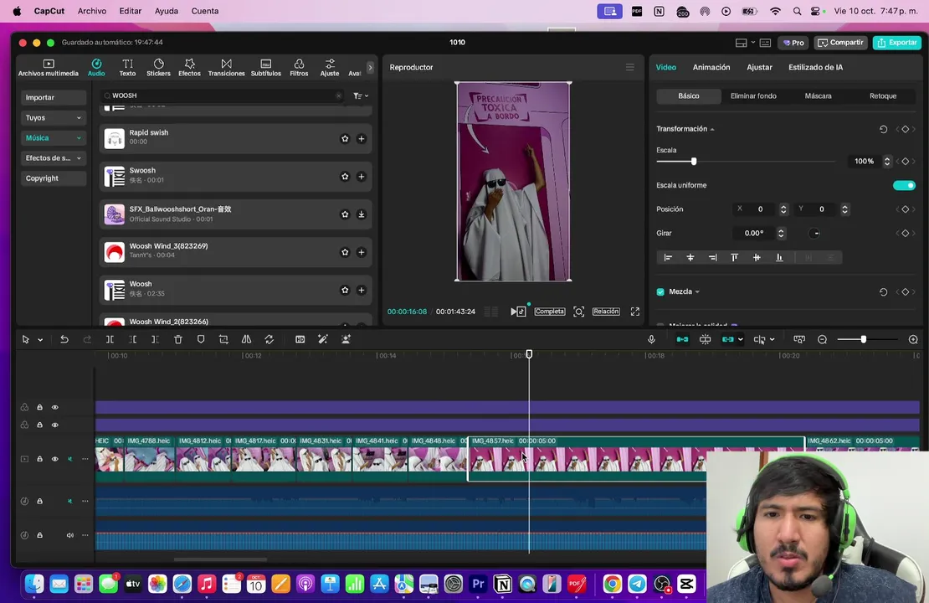929x603 pixels.
Task: Lock the top purple track
Action: click(x=39, y=407)
